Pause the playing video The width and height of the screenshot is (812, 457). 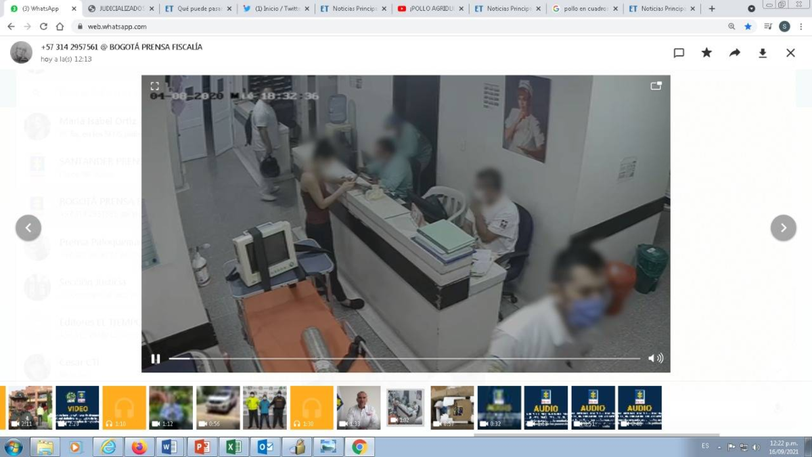click(156, 359)
